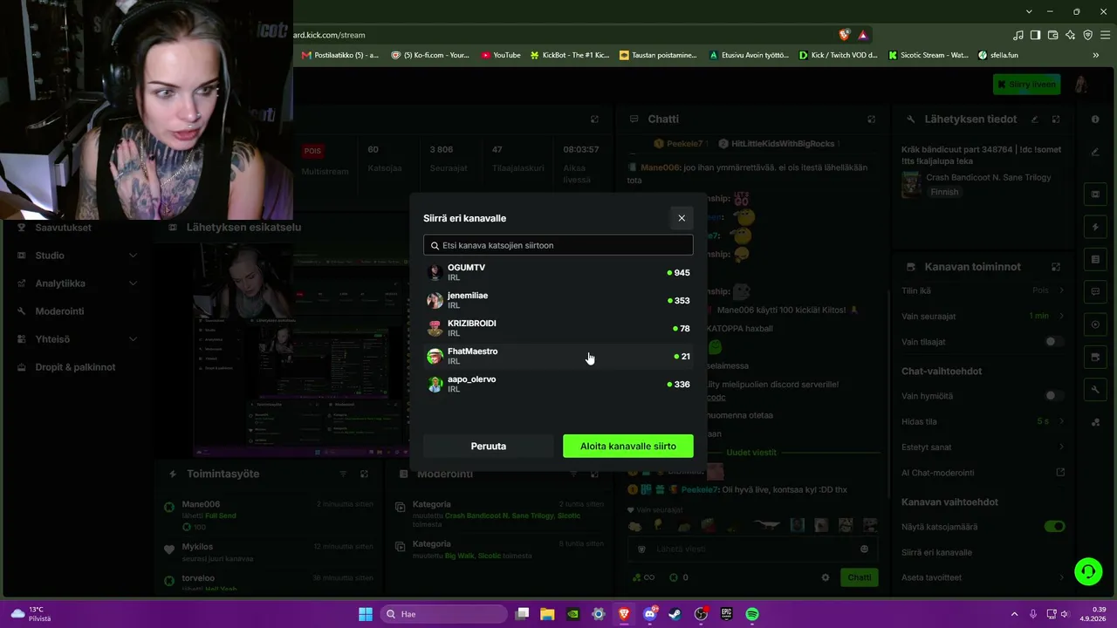
Task: Toggle the Vain tilaajat switch
Action: click(x=1055, y=342)
